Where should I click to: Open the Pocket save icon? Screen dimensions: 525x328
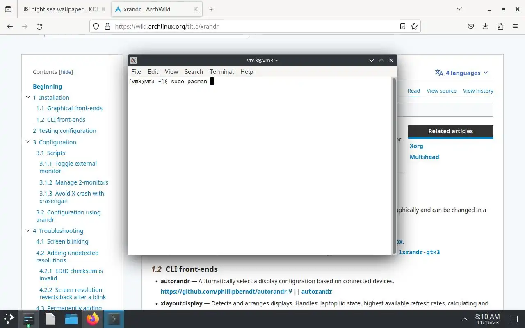[471, 26]
